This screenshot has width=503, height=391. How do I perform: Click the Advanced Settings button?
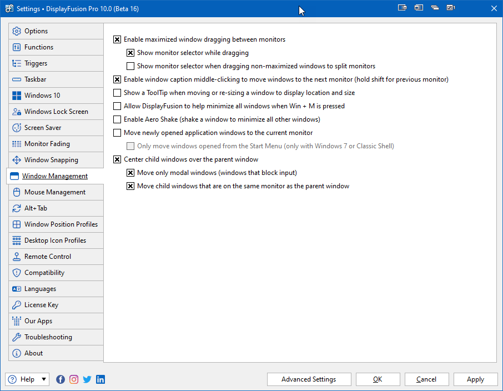[309, 379]
